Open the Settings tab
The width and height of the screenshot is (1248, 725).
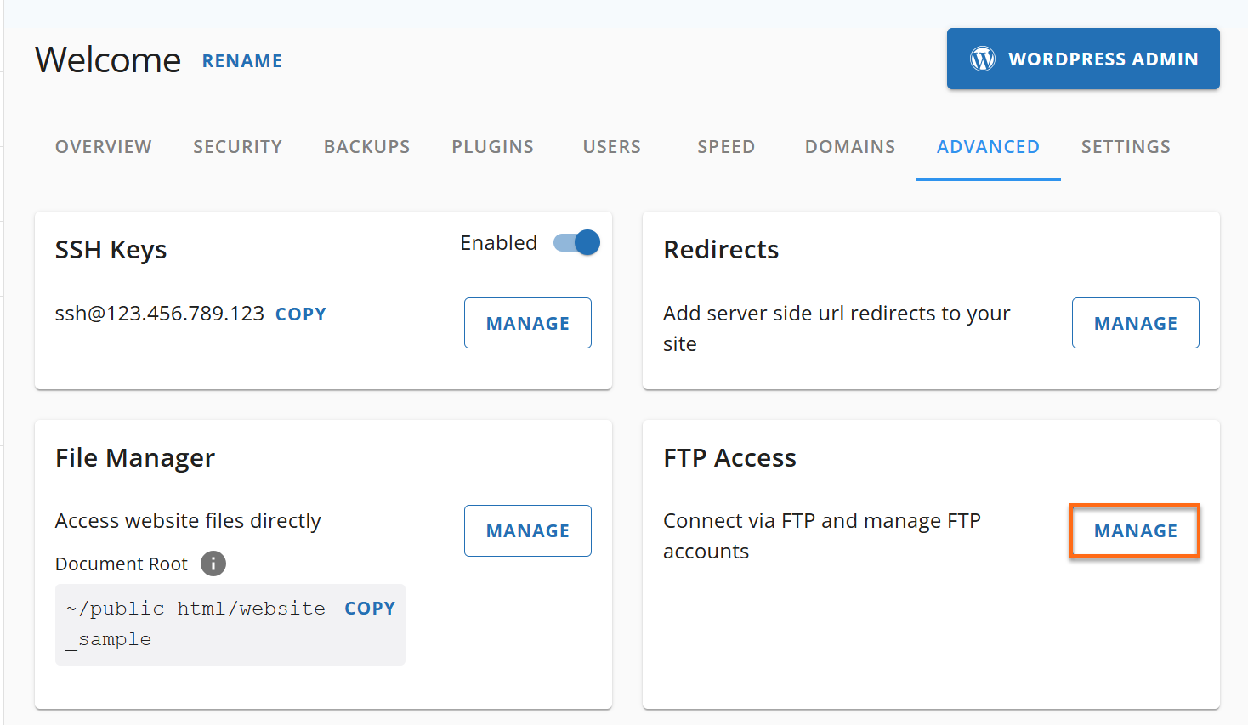coord(1126,147)
